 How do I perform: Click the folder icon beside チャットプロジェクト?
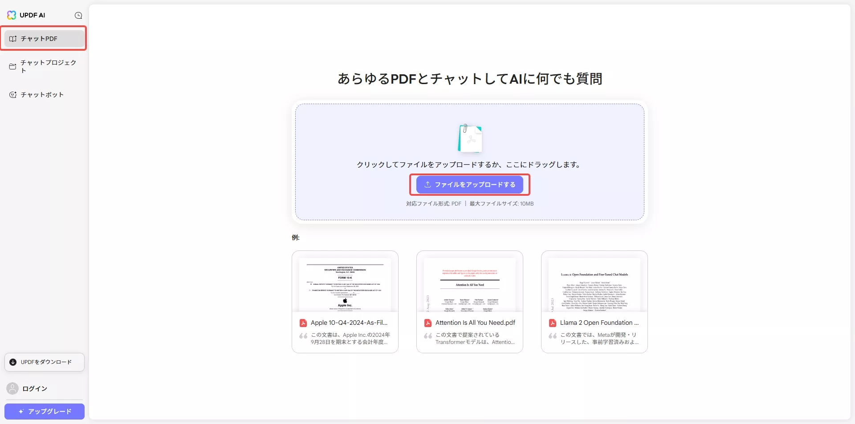click(x=12, y=67)
